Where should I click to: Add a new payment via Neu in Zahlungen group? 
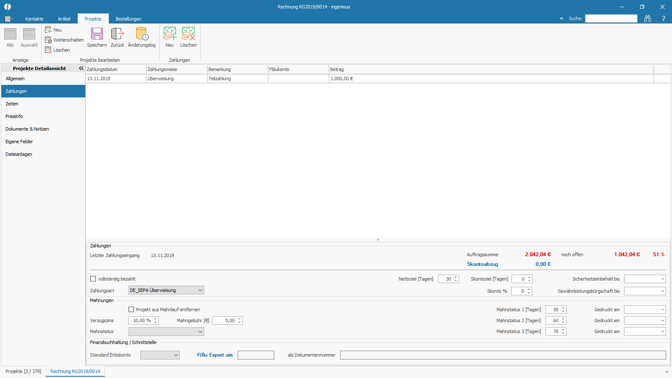(x=170, y=37)
